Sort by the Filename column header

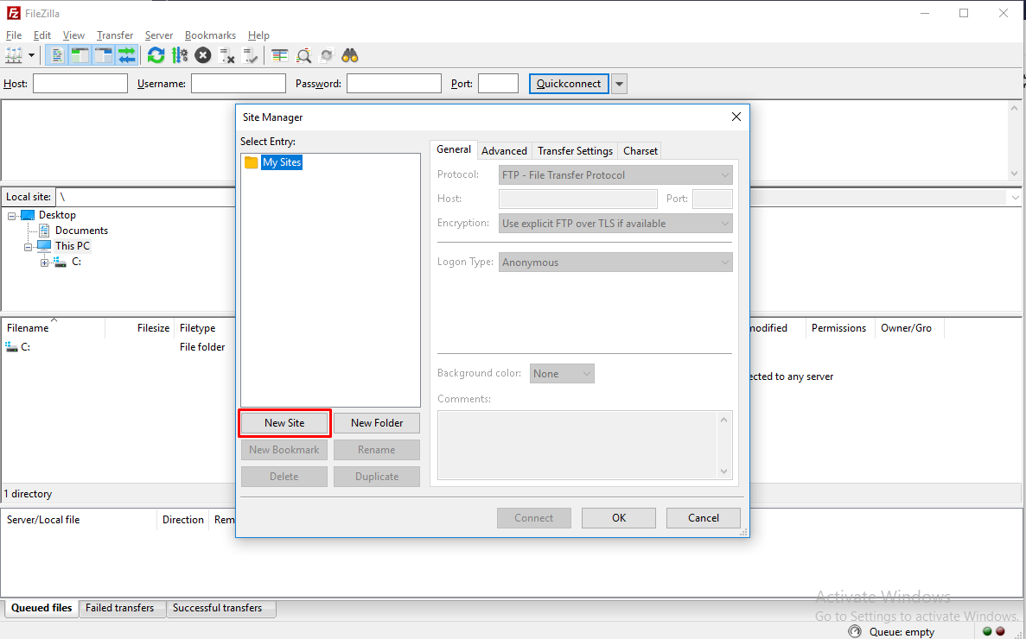(53, 328)
